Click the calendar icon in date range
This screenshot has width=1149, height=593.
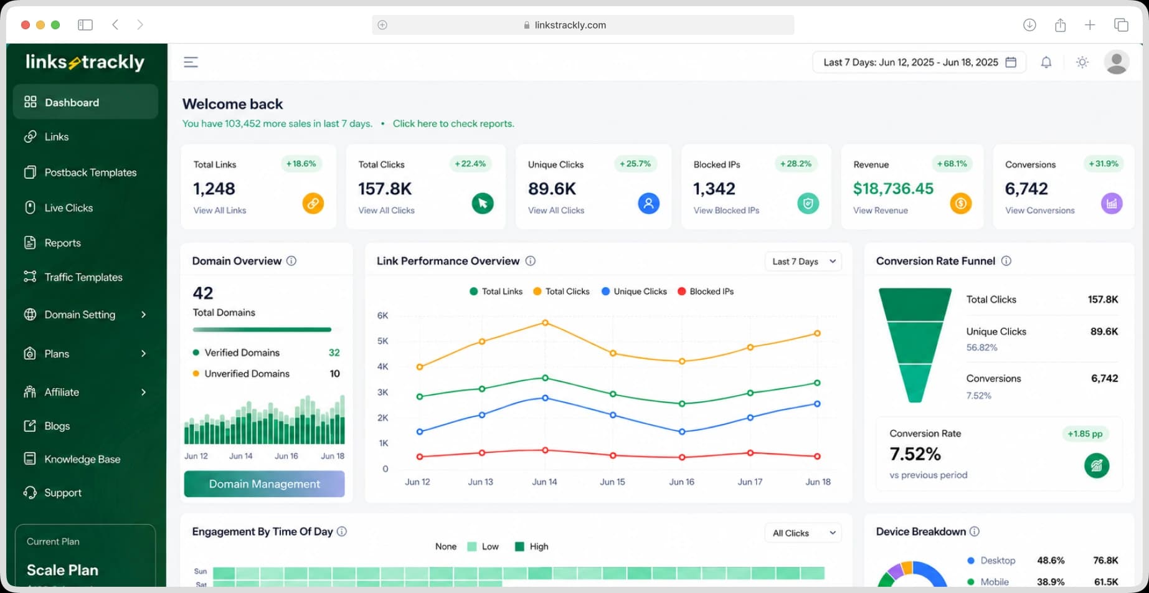click(1011, 62)
